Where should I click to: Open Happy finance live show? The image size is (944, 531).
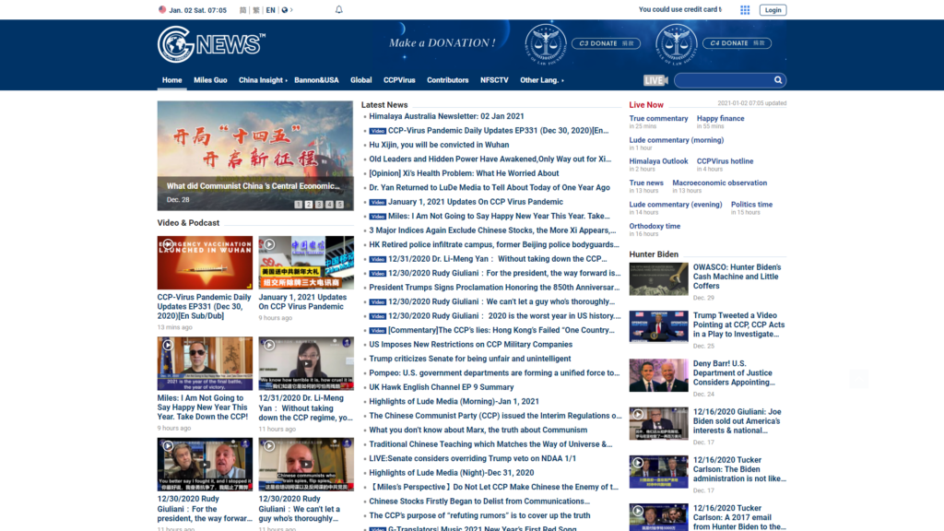click(x=720, y=119)
